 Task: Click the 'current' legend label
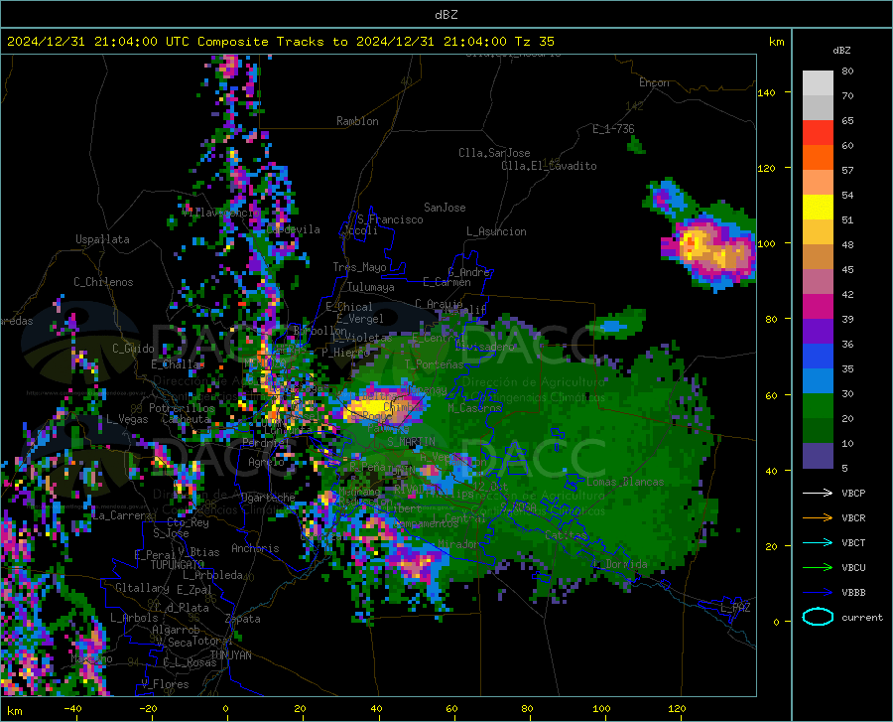click(x=862, y=618)
